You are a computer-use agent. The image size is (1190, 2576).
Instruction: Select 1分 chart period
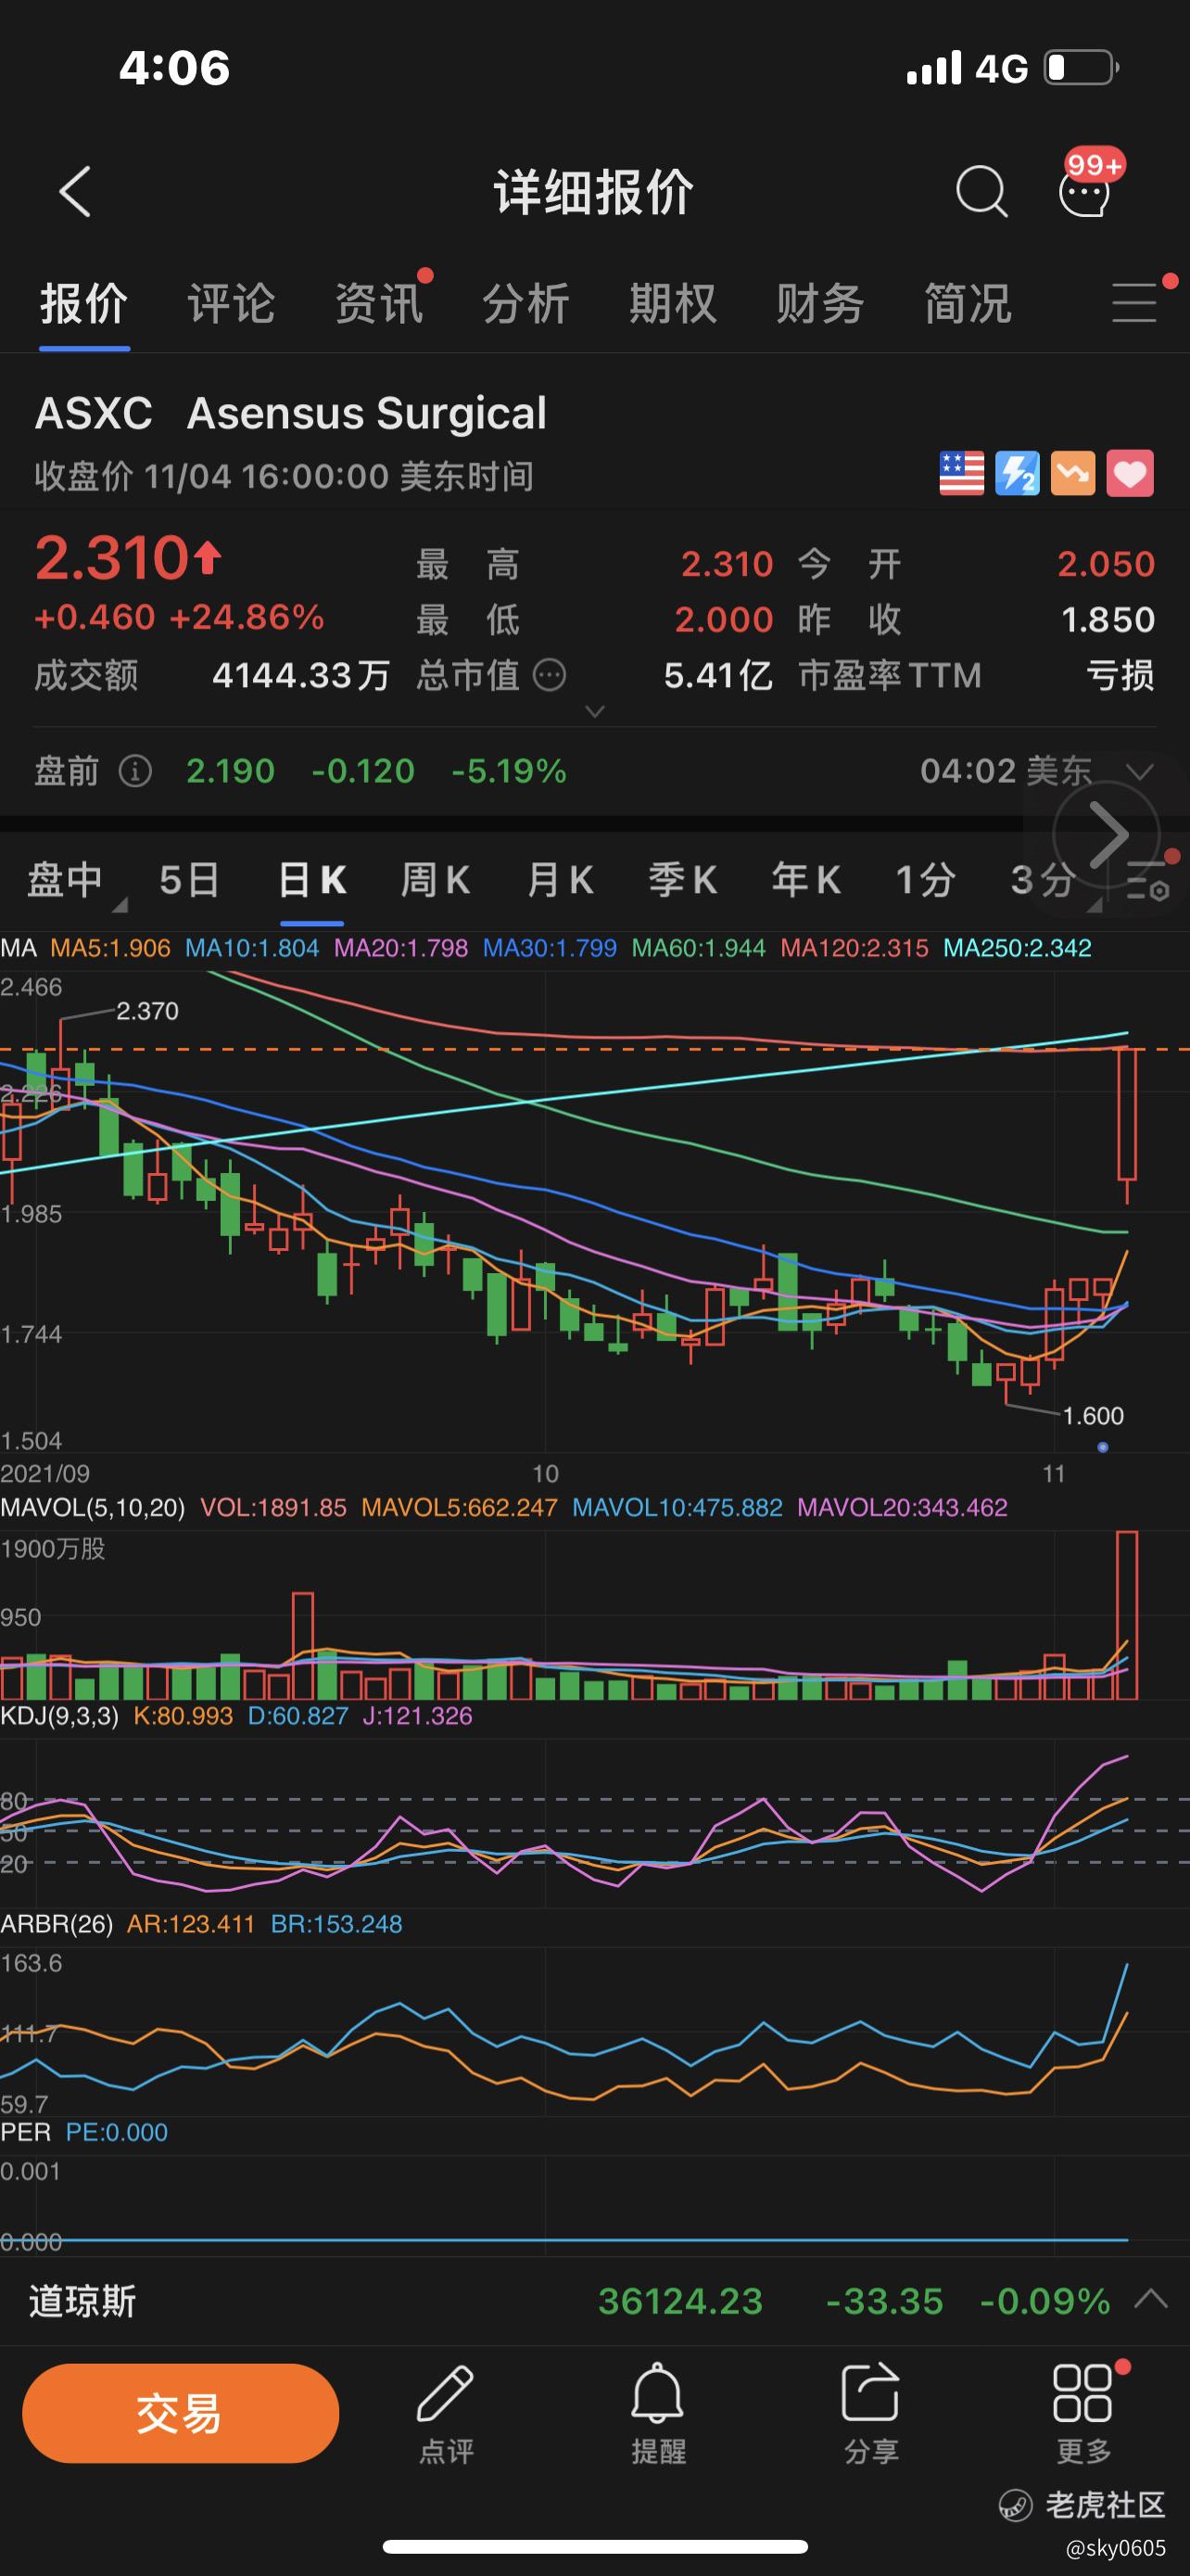pyautogui.click(x=925, y=880)
